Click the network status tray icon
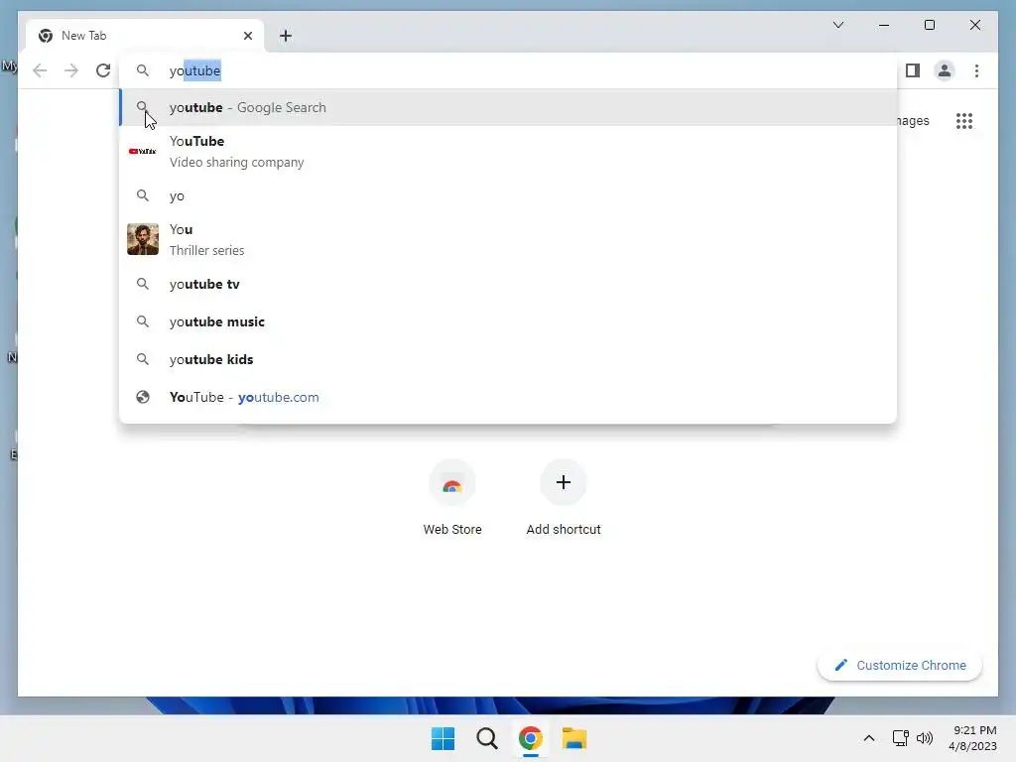1016x762 pixels. [x=900, y=738]
